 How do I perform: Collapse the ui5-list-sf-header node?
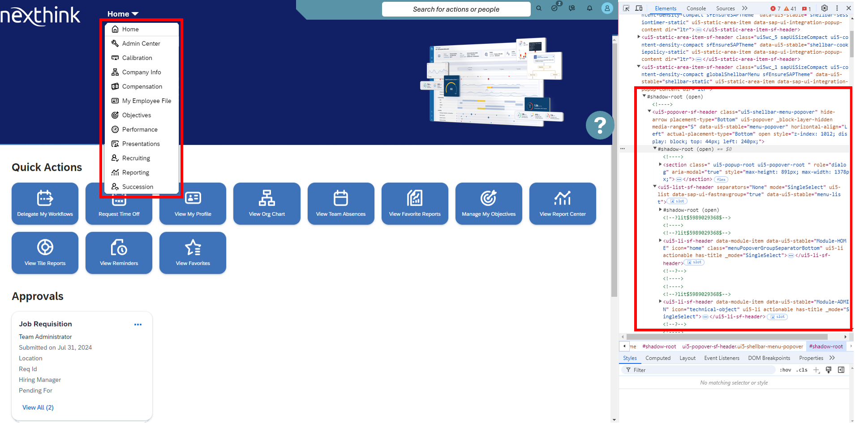[655, 186]
